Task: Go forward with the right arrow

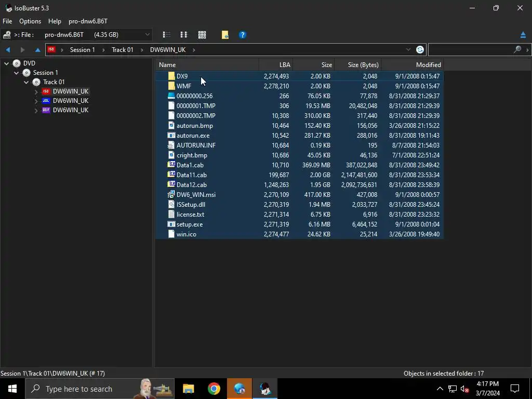Action: pos(22,50)
